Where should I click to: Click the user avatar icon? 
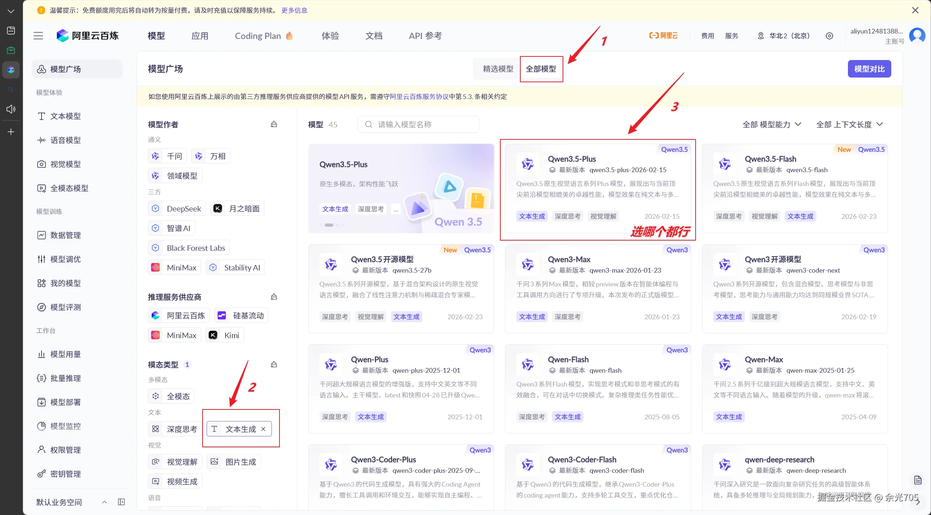(917, 36)
